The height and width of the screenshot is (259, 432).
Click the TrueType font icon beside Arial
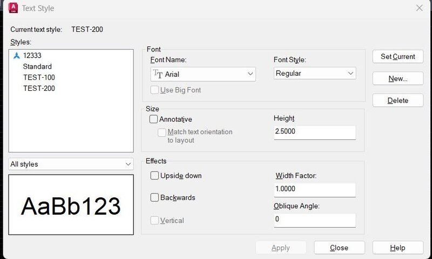pos(157,74)
